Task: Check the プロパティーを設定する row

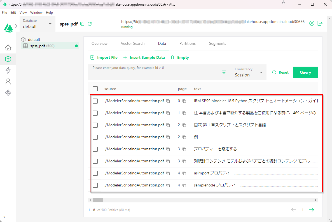Action: [95, 149]
